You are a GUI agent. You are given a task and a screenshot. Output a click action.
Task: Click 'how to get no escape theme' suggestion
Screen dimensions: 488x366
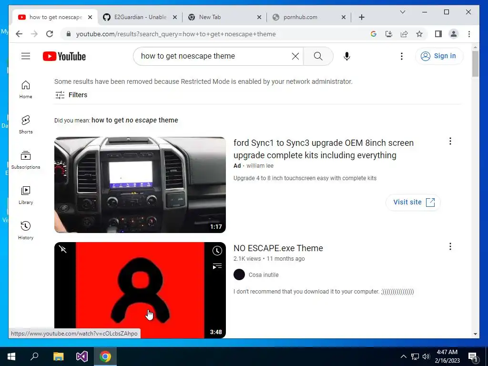[135, 120]
